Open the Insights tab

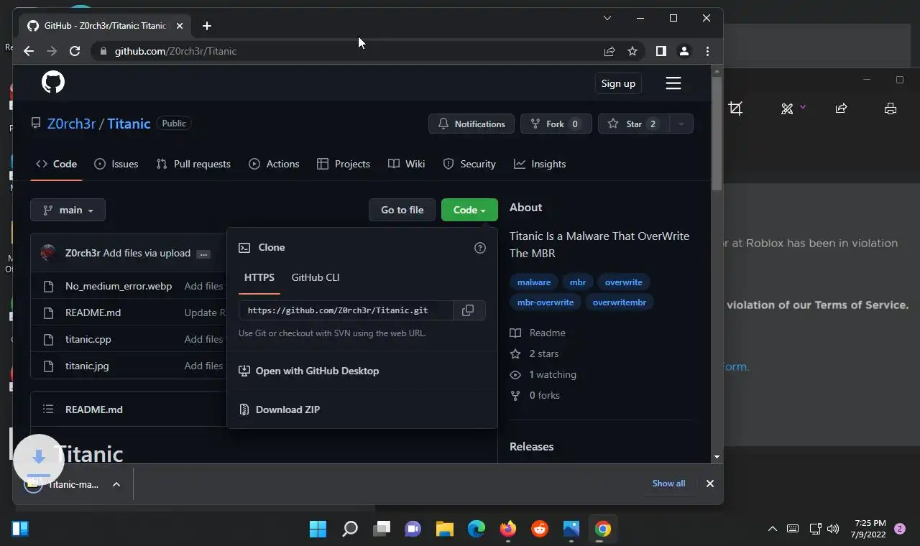pos(540,164)
